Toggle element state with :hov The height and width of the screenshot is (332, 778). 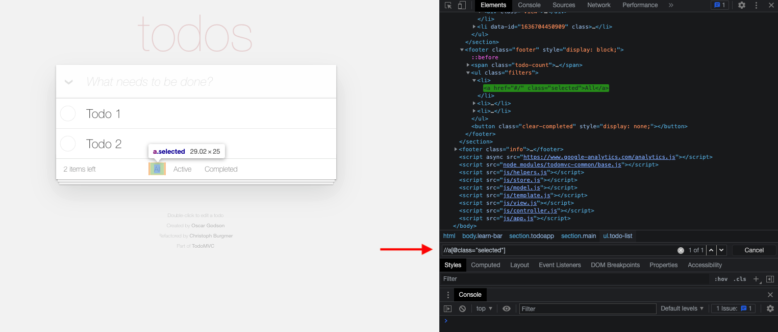click(721, 279)
